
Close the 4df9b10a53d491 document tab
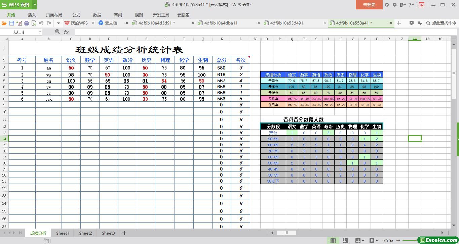pyautogui.click(x=324, y=23)
